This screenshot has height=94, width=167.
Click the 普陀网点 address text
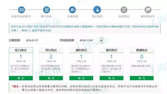pos(111,69)
